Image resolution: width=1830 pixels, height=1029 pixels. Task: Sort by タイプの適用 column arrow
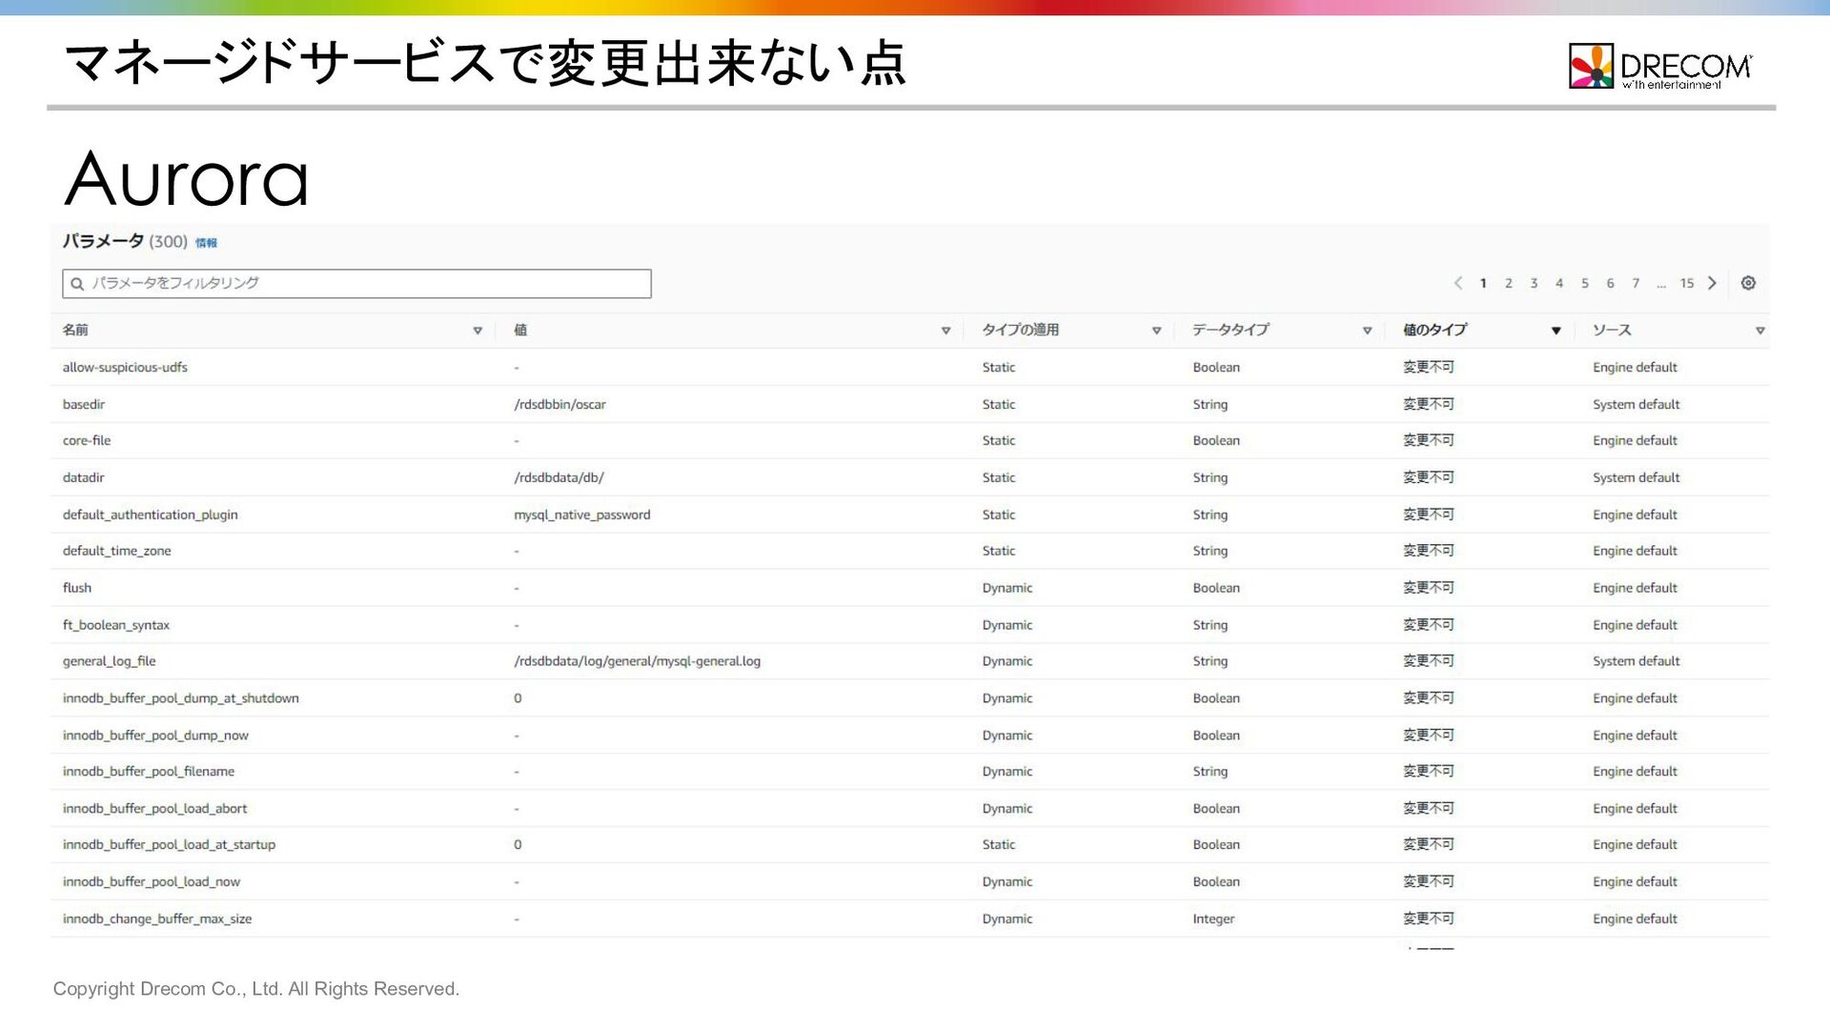1156,331
